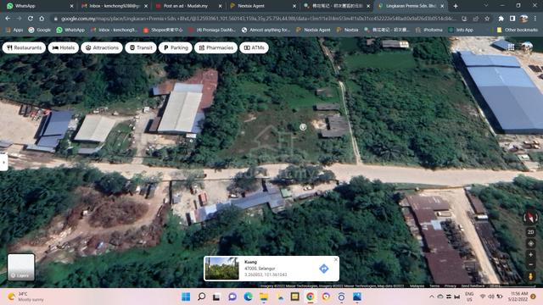Click the Chrome taskbar icon
This screenshot has width=543, height=305.
pyautogui.click(x=311, y=297)
